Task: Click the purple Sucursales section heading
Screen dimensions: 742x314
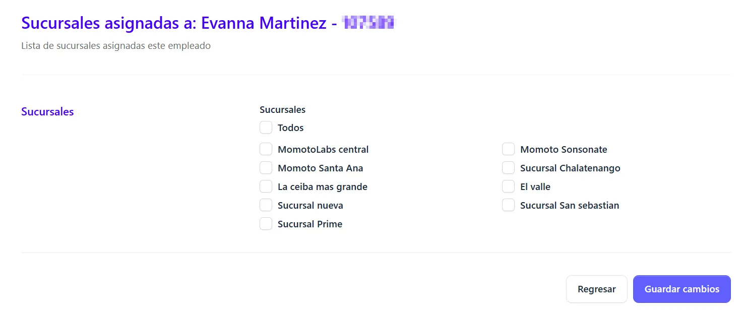Action: pyautogui.click(x=47, y=112)
